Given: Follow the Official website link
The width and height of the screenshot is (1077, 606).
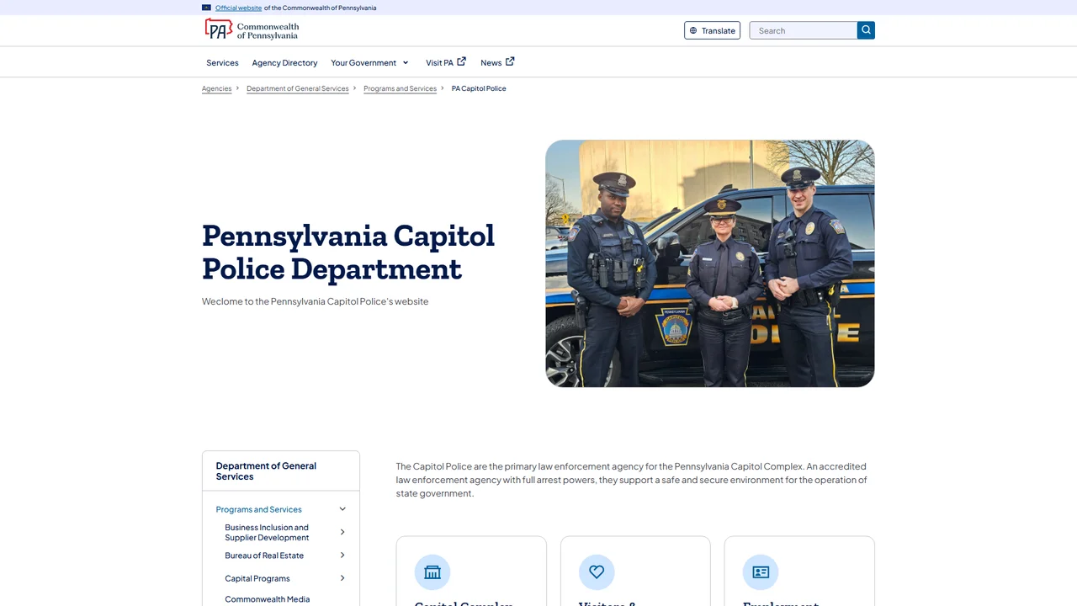Looking at the screenshot, I should click(238, 8).
